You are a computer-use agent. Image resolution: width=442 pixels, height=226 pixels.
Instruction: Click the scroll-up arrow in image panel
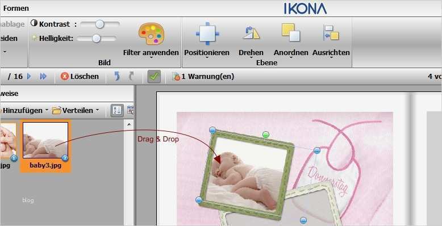coord(129,124)
